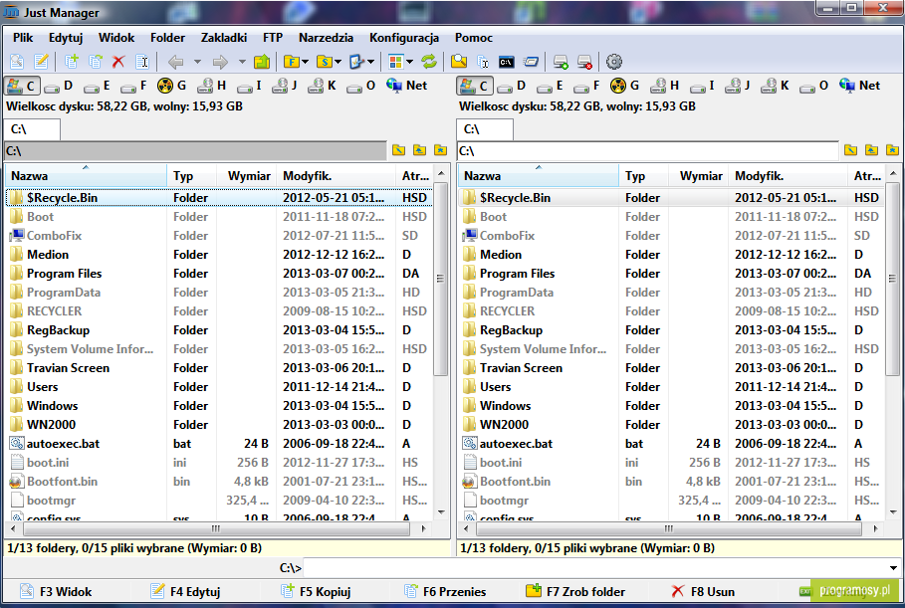Click the rename toolbar icon
This screenshot has height=608, width=905.
point(142,61)
